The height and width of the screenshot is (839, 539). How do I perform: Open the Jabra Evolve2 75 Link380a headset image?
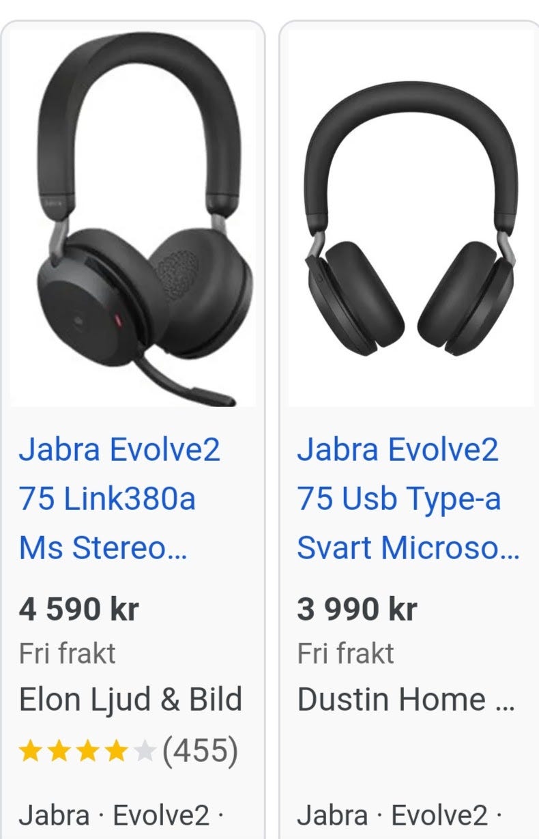133,218
